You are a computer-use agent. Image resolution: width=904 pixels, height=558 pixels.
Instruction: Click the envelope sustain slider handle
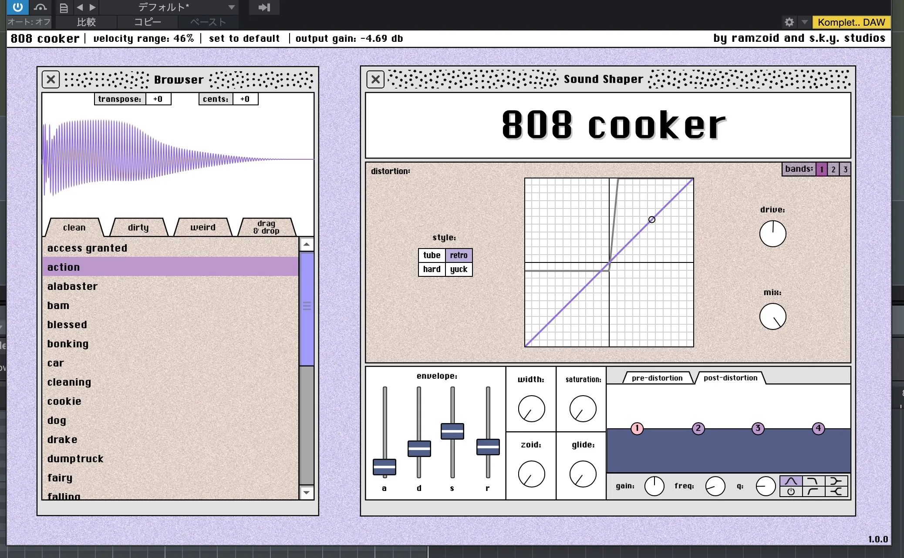pos(452,431)
